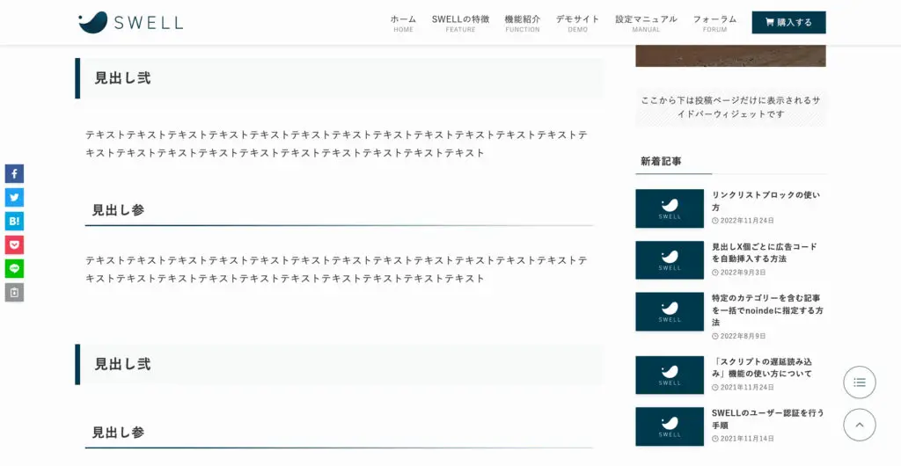
Task: Open the 機能紹介 FUNCTION menu item
Action: coord(523,23)
